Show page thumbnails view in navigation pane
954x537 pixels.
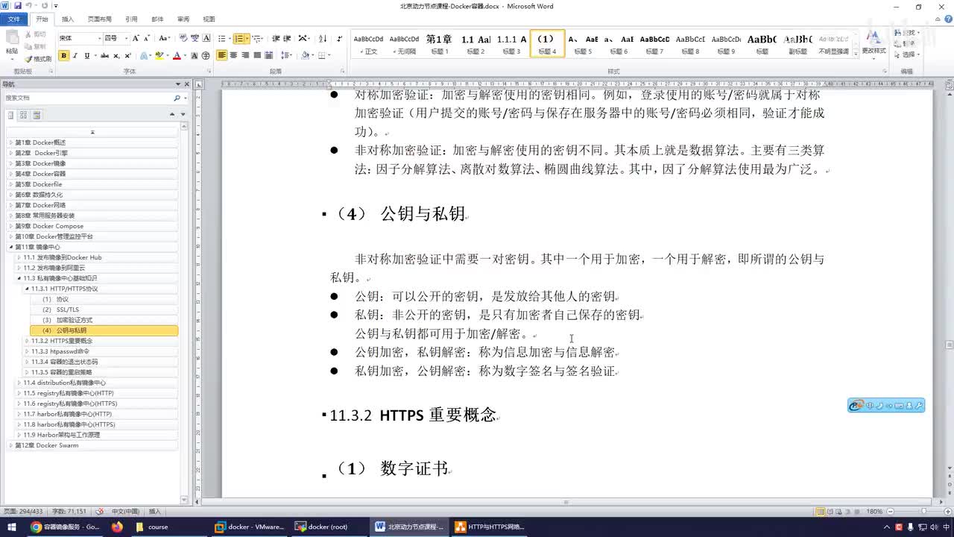[23, 115]
